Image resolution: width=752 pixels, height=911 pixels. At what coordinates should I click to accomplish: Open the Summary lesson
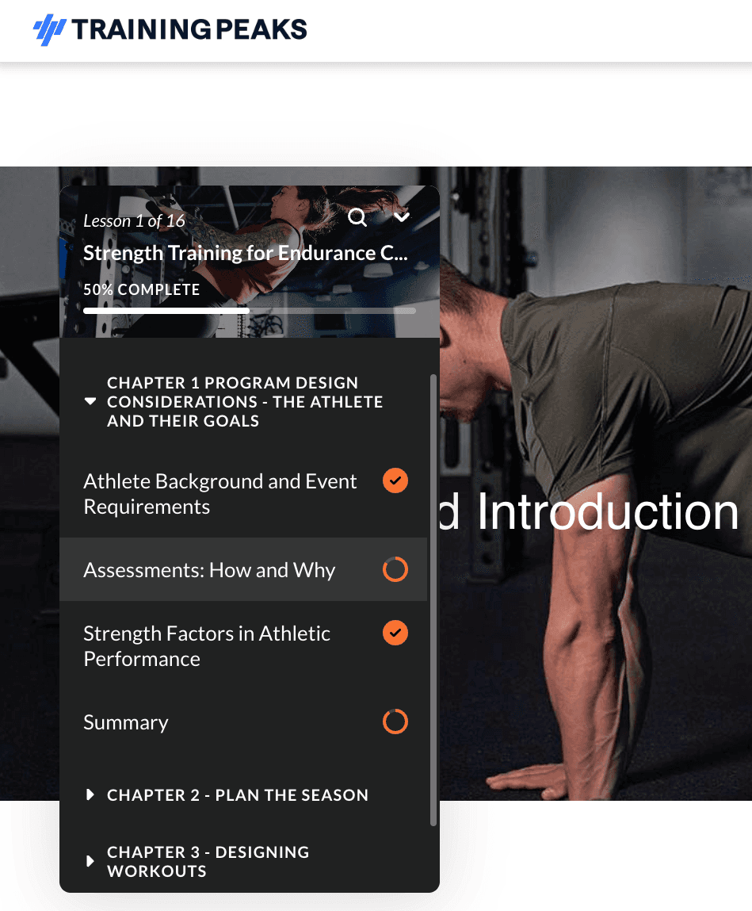[x=126, y=722]
